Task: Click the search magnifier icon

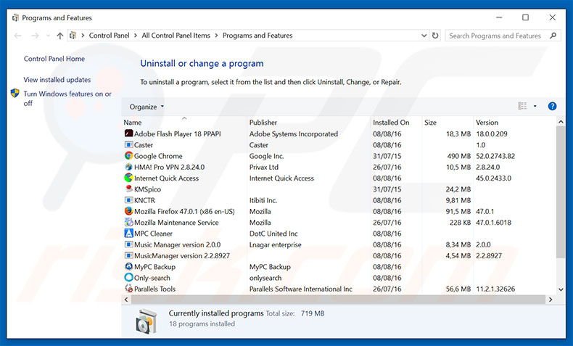Action: coord(553,36)
